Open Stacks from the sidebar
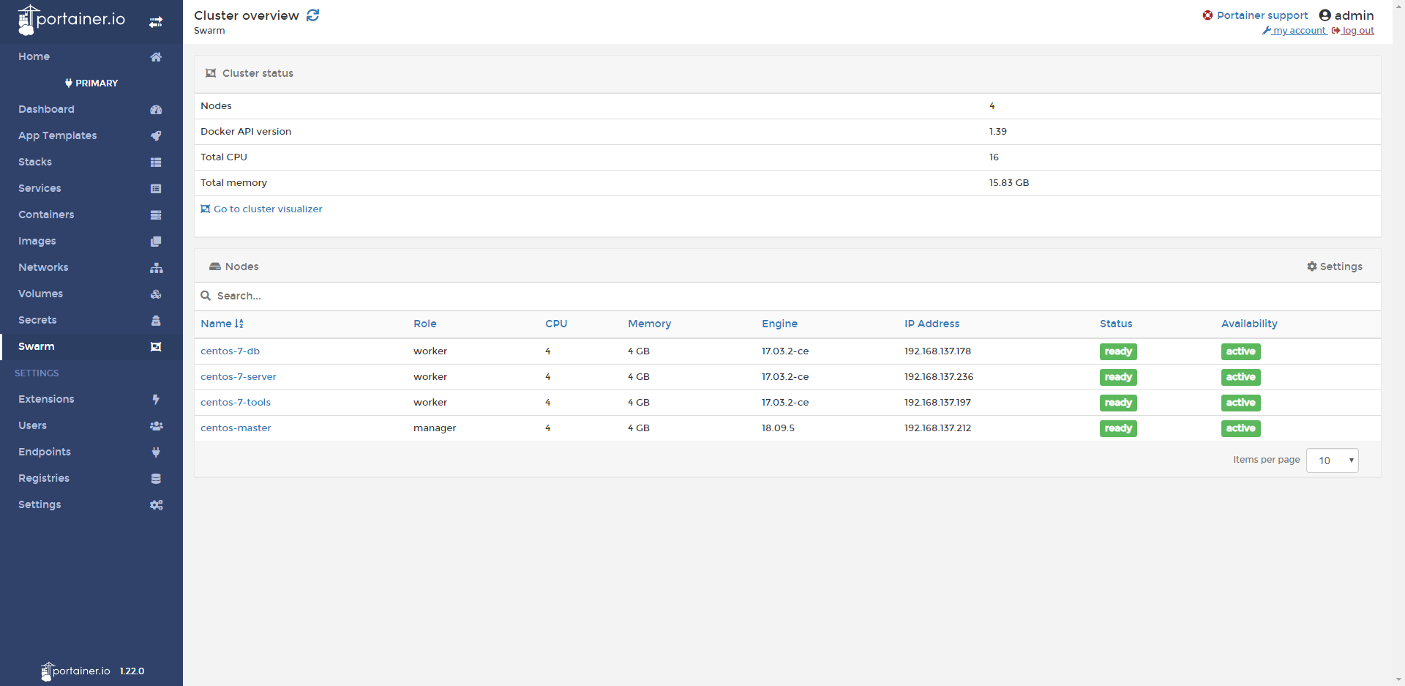Image resolution: width=1405 pixels, height=686 pixels. coord(35,162)
